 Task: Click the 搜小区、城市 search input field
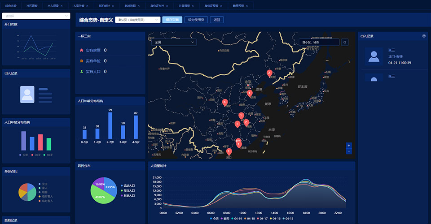(x=319, y=42)
